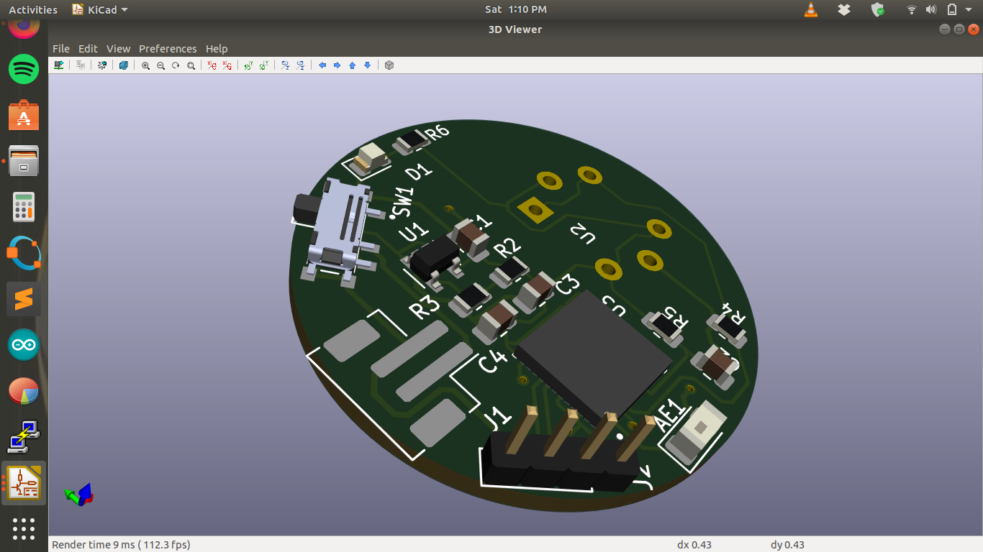
Task: Click the Wi-Fi icon in the top bar
Action: tap(912, 9)
